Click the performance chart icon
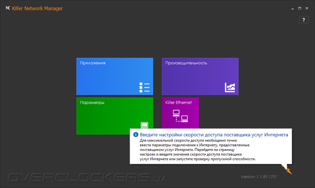Image resolution: width=315 pixels, height=188 pixels. pyautogui.click(x=230, y=87)
